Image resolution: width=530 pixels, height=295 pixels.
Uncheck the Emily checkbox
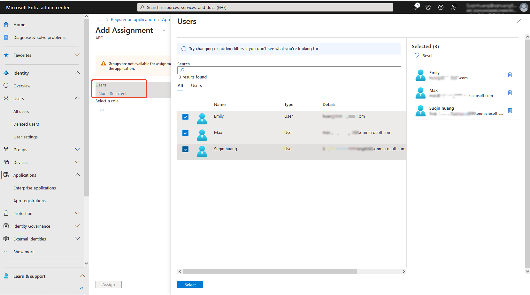pyautogui.click(x=185, y=117)
